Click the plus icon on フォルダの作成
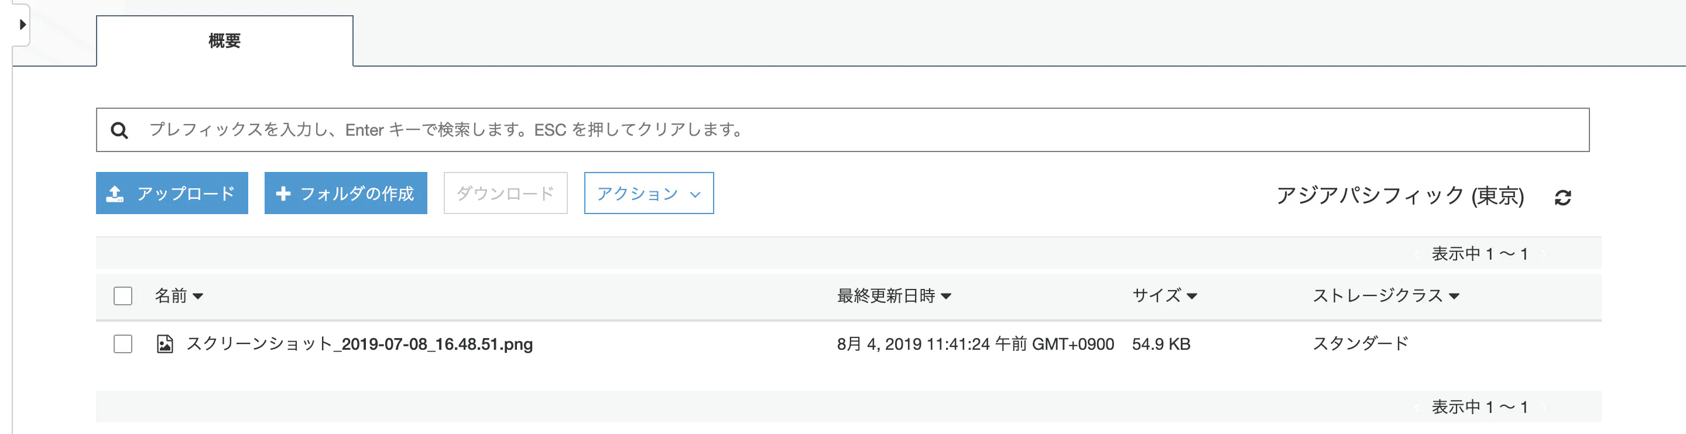The height and width of the screenshot is (434, 1686). pyautogui.click(x=283, y=194)
